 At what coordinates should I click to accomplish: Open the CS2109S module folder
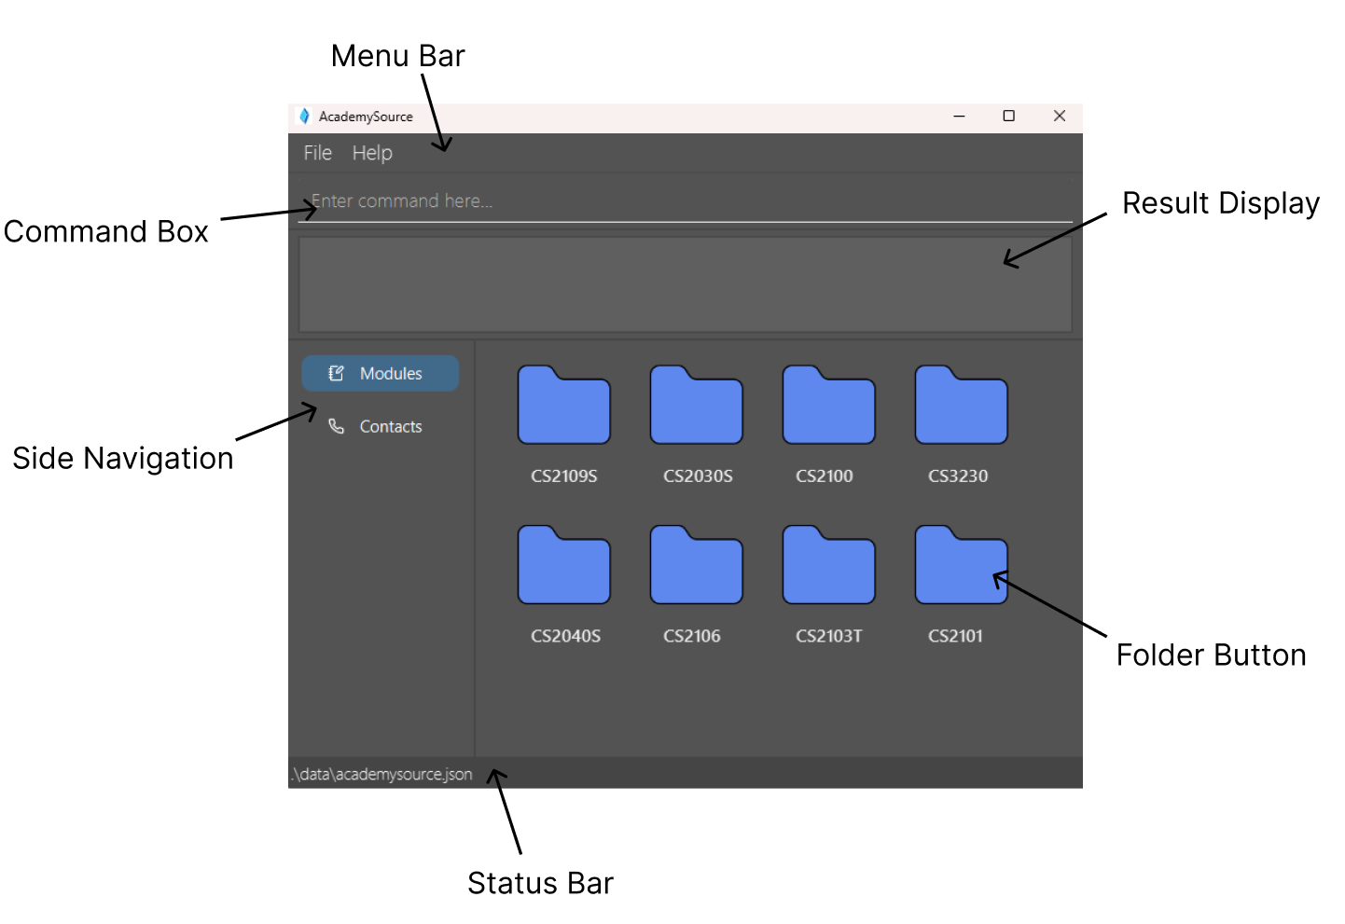(563, 406)
